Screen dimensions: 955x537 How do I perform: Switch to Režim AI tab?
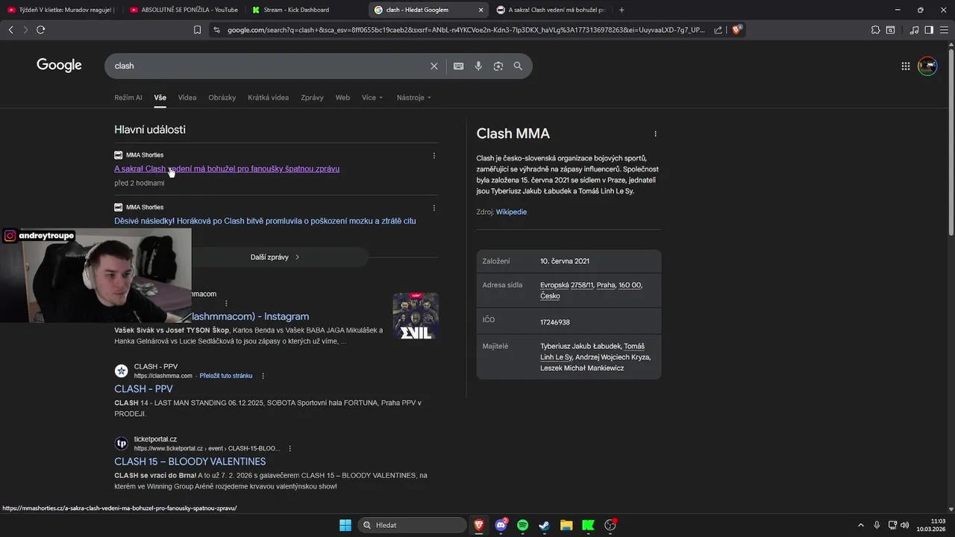coord(128,98)
